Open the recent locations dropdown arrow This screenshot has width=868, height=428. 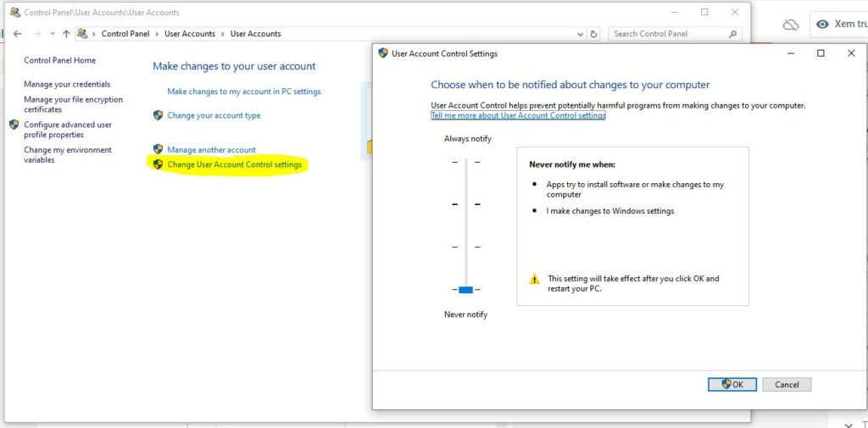point(53,34)
